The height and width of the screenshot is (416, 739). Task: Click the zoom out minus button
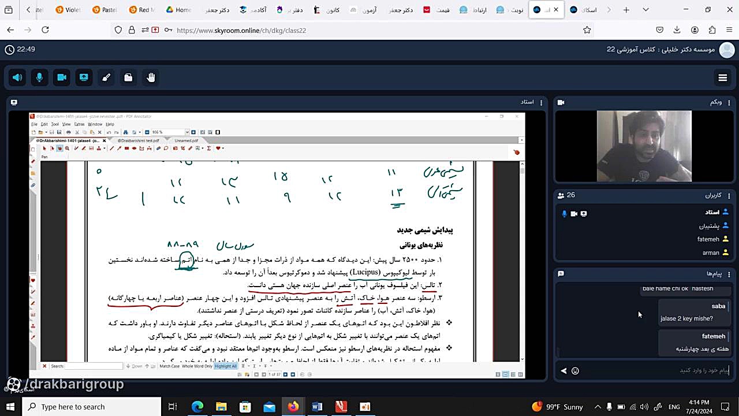coord(147,132)
